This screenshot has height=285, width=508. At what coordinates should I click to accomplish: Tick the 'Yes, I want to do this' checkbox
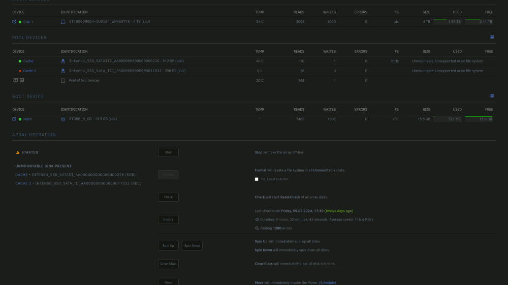257,179
